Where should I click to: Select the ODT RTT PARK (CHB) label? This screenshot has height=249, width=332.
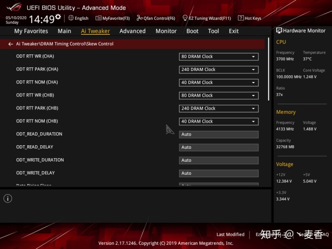point(37,108)
